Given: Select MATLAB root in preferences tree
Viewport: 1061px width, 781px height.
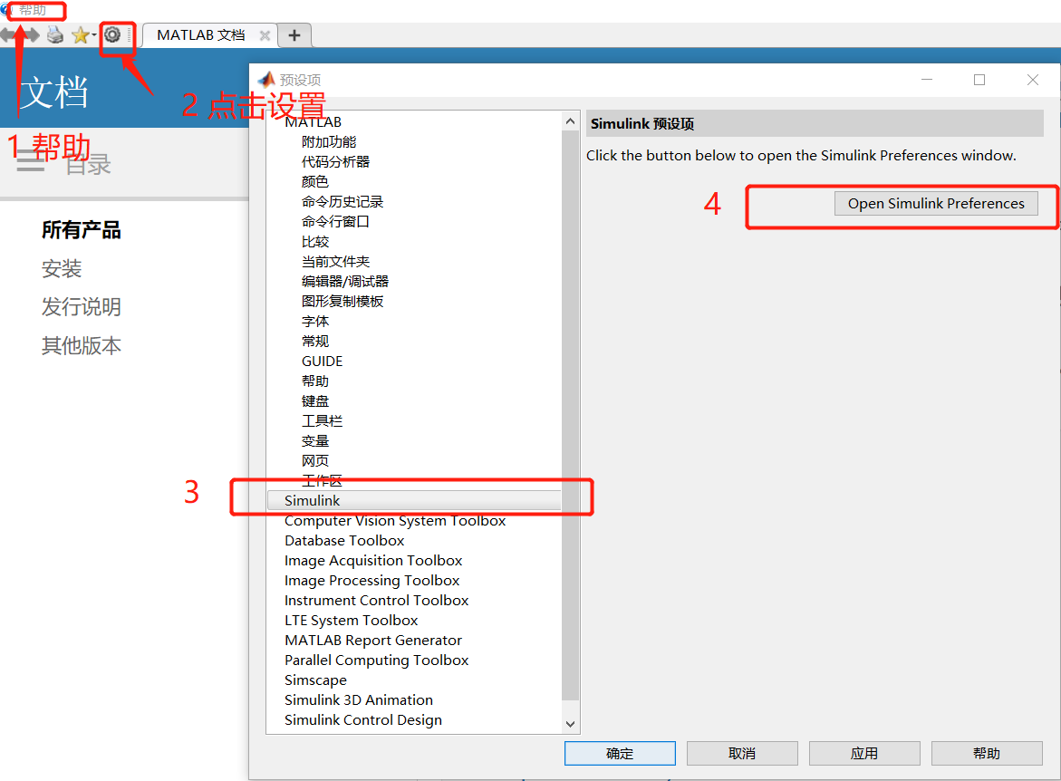Looking at the screenshot, I should (313, 121).
